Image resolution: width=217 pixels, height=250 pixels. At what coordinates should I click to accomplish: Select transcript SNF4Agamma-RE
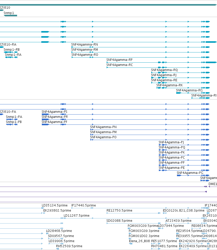164,80
